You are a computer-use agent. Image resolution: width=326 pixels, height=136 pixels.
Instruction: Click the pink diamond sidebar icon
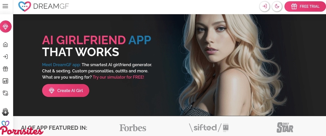coord(5,26)
